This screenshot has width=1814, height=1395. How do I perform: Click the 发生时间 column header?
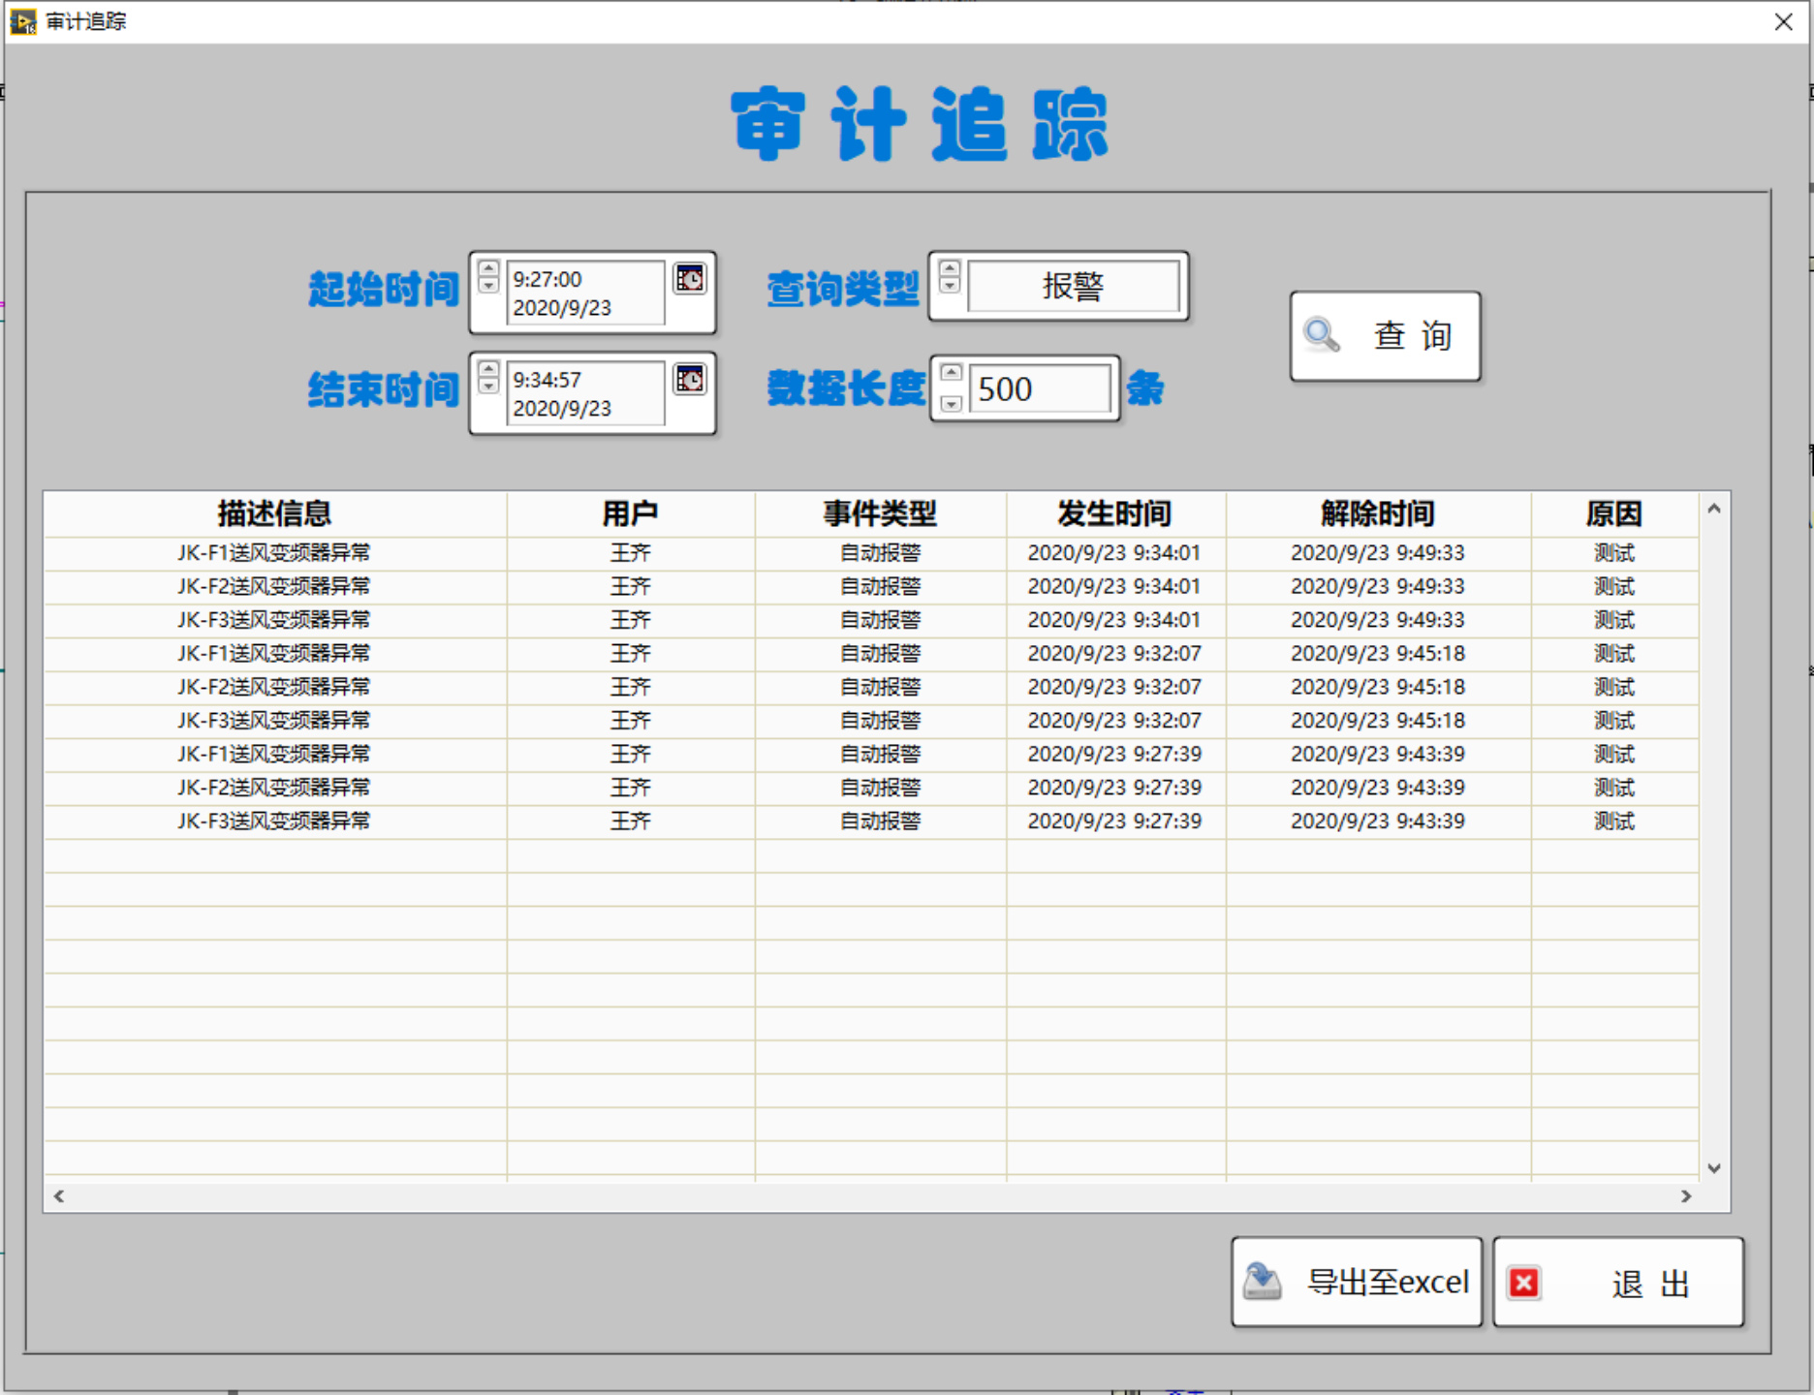tap(1116, 513)
